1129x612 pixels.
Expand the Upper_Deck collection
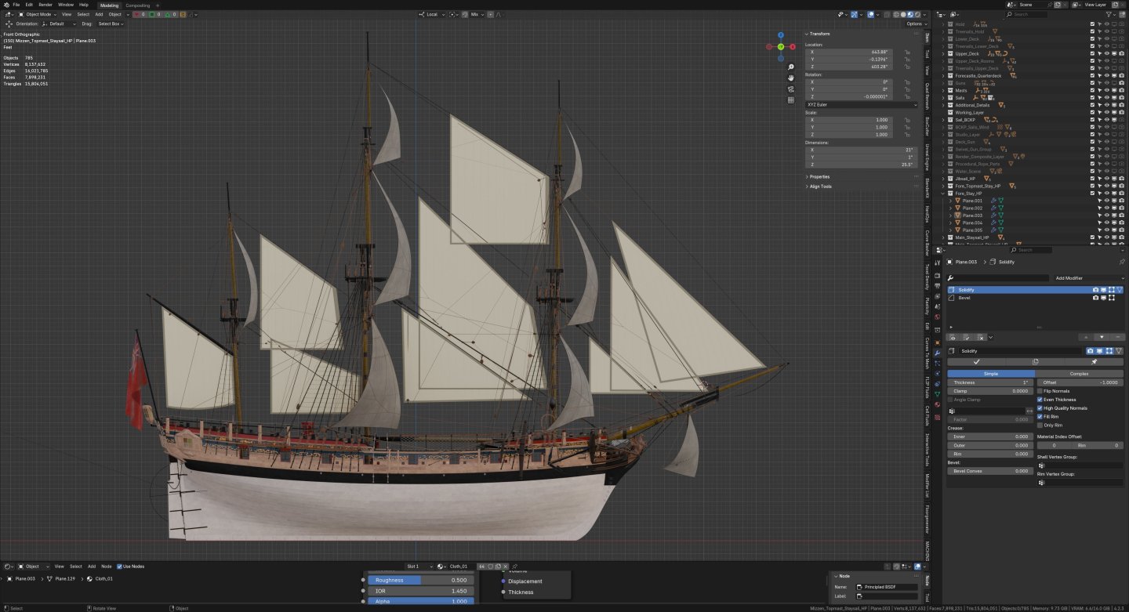[x=945, y=53]
